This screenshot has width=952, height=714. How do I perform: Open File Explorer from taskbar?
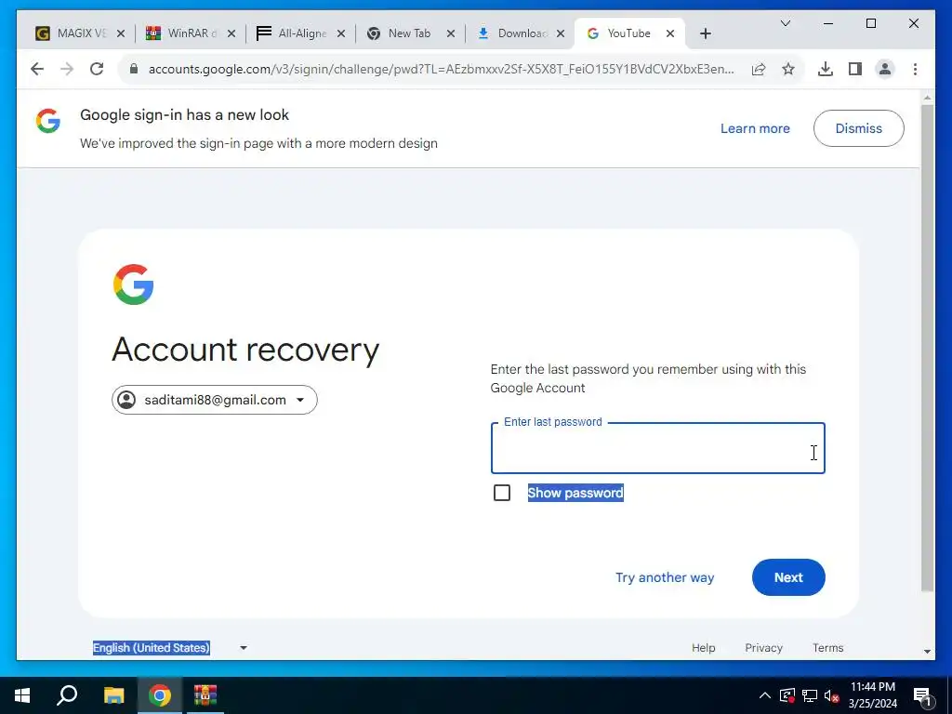[x=113, y=695]
